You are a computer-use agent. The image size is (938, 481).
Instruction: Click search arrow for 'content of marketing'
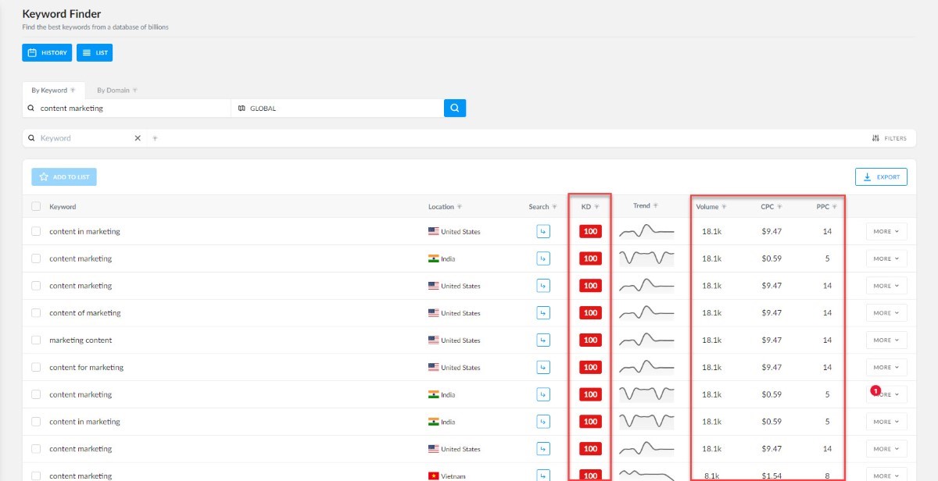pyautogui.click(x=543, y=313)
